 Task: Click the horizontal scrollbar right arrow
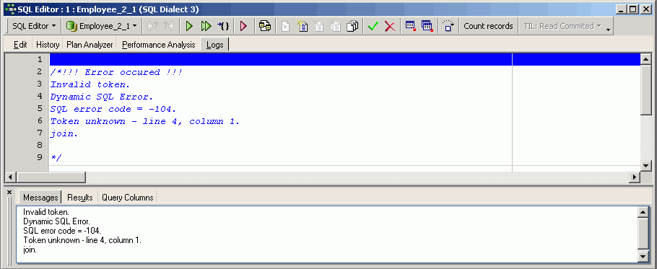coord(635,177)
